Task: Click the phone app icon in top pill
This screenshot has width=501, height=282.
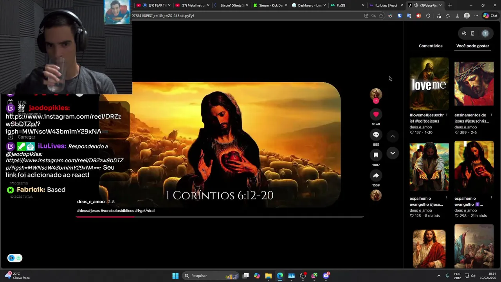Action: (472, 33)
